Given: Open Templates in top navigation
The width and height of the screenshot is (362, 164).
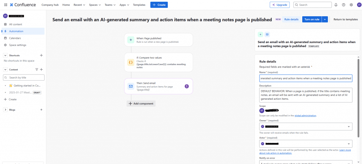Looking at the screenshot, I should point(139,5).
